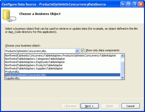Click the list scrollbar down arrow
Screen dimensions: 145x112
point(122,78)
